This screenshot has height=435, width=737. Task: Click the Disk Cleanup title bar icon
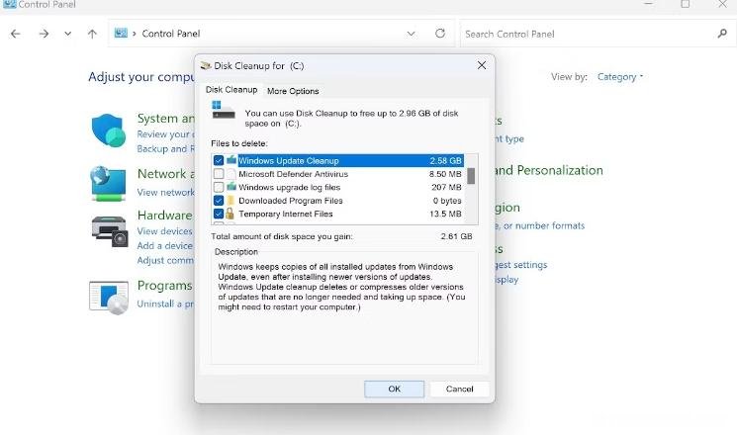click(206, 65)
